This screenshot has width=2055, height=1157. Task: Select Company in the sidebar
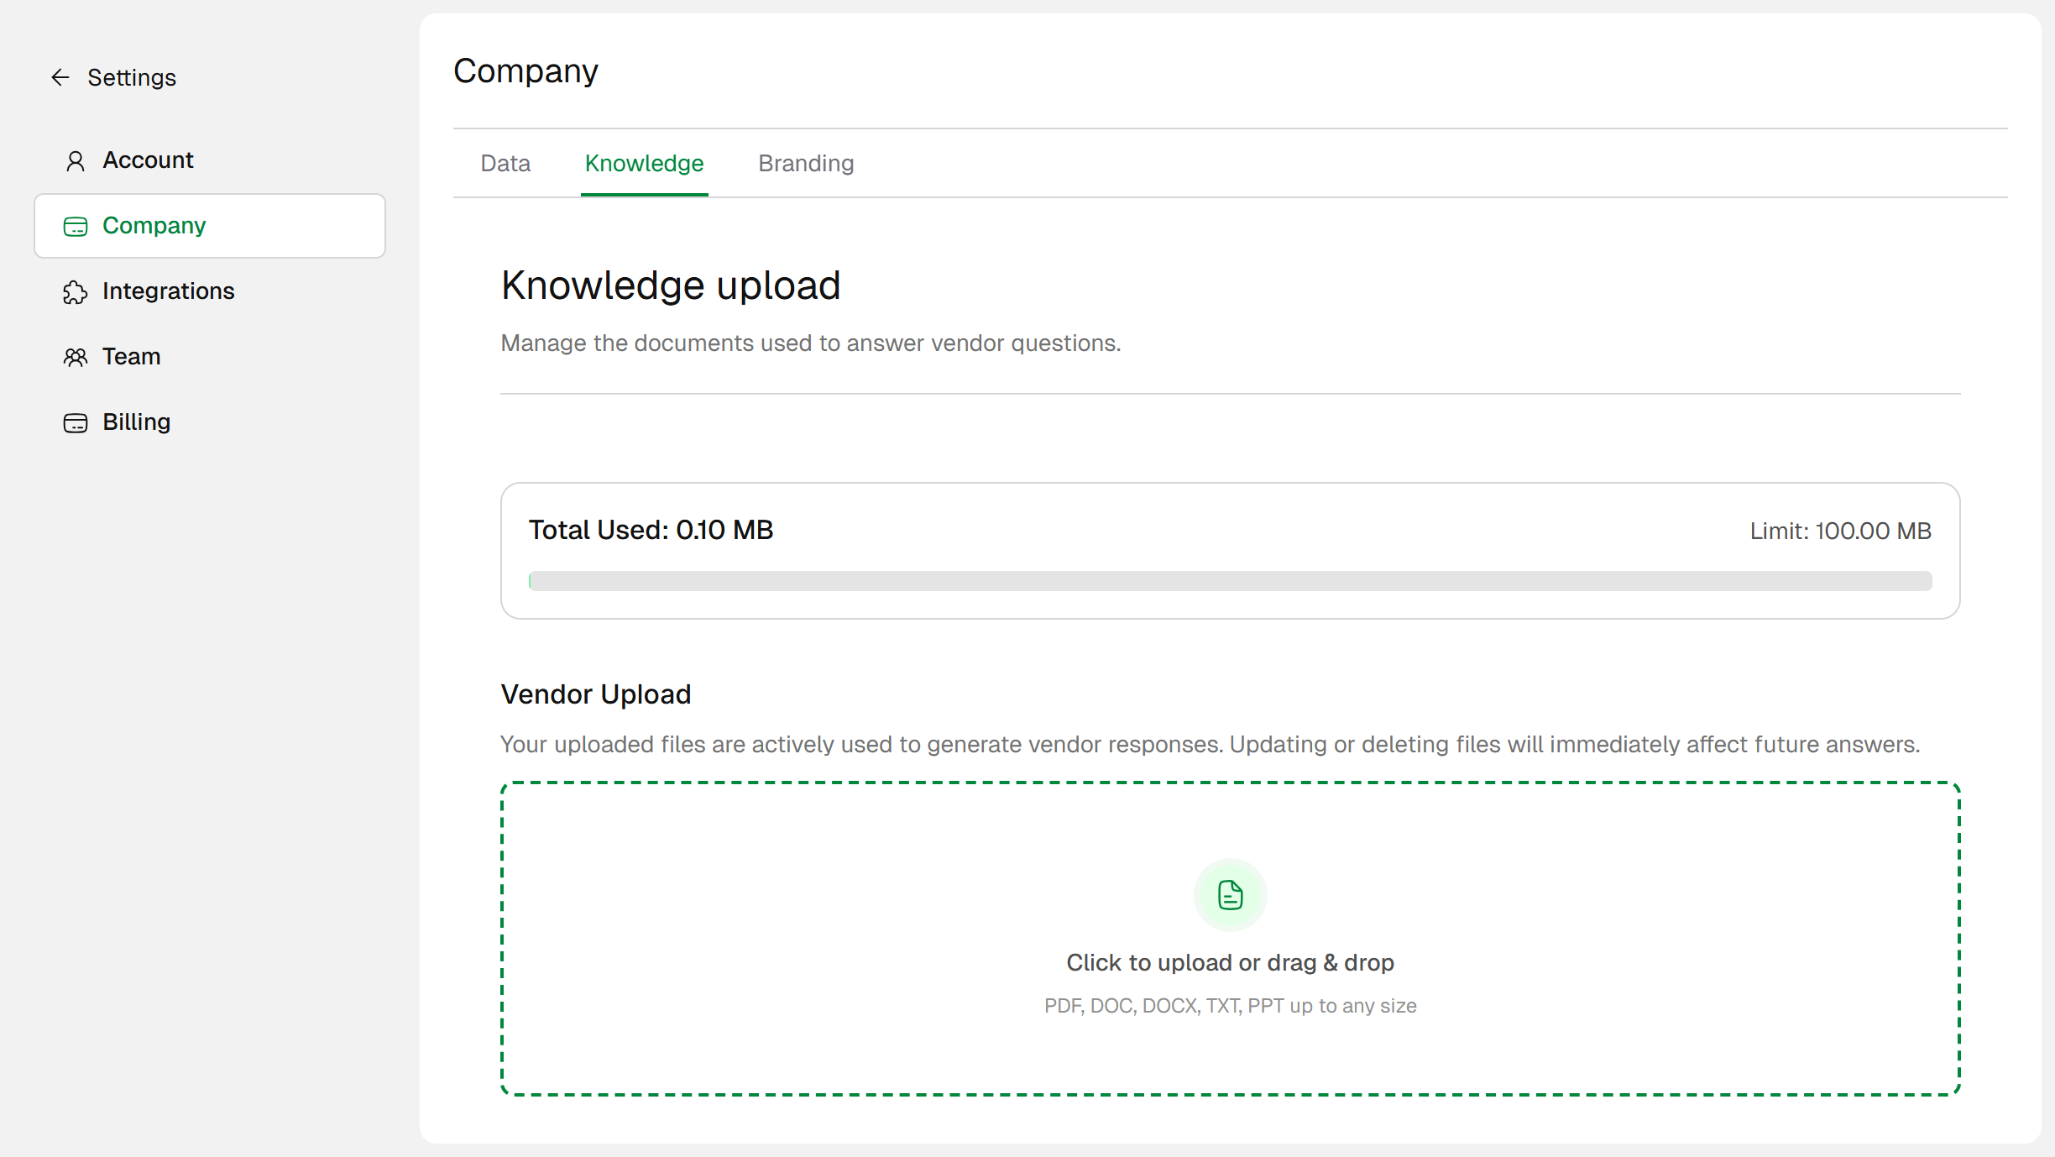154,226
